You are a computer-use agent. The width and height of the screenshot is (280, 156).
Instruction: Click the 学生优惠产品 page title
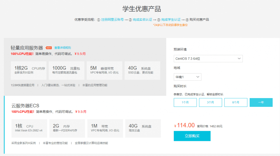142,9
